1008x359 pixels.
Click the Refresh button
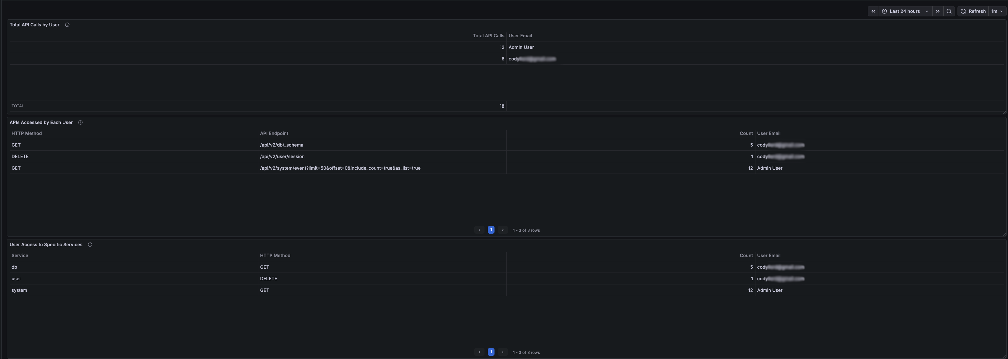(x=977, y=11)
